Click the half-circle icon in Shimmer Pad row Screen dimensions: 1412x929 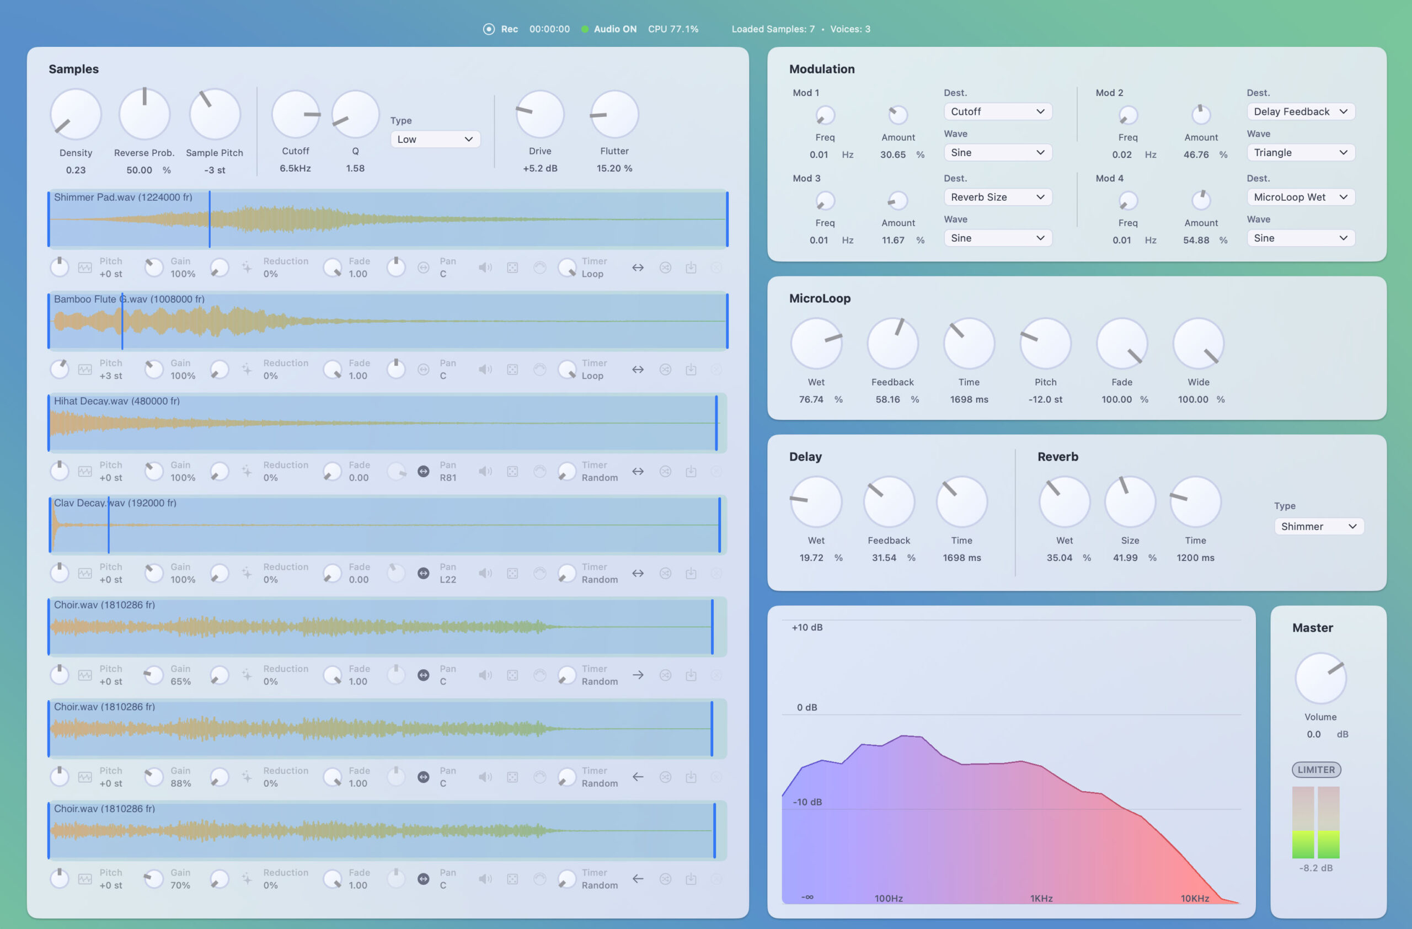(540, 268)
